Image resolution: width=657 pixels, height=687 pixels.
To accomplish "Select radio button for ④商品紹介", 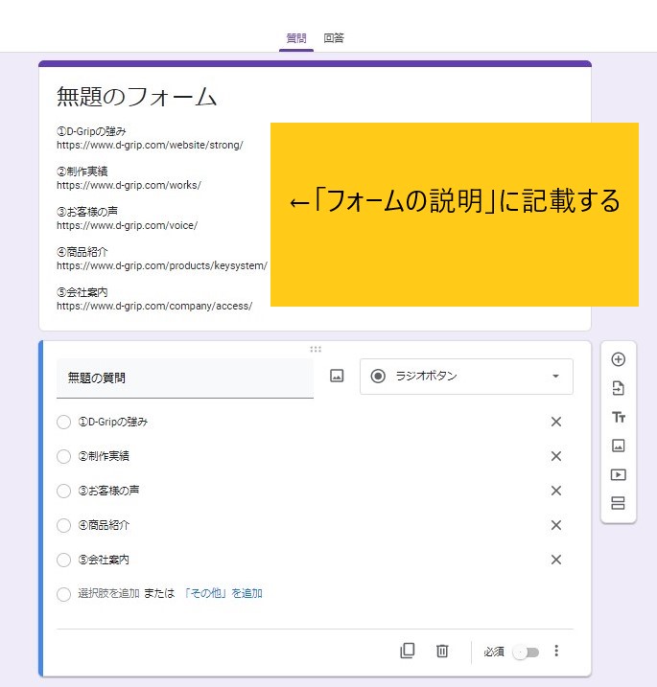I will (x=63, y=525).
